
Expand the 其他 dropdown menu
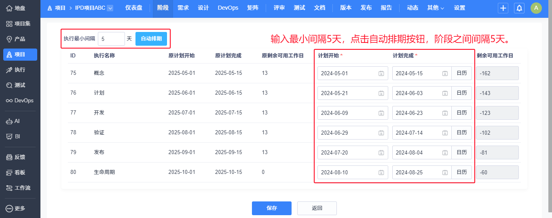[436, 8]
